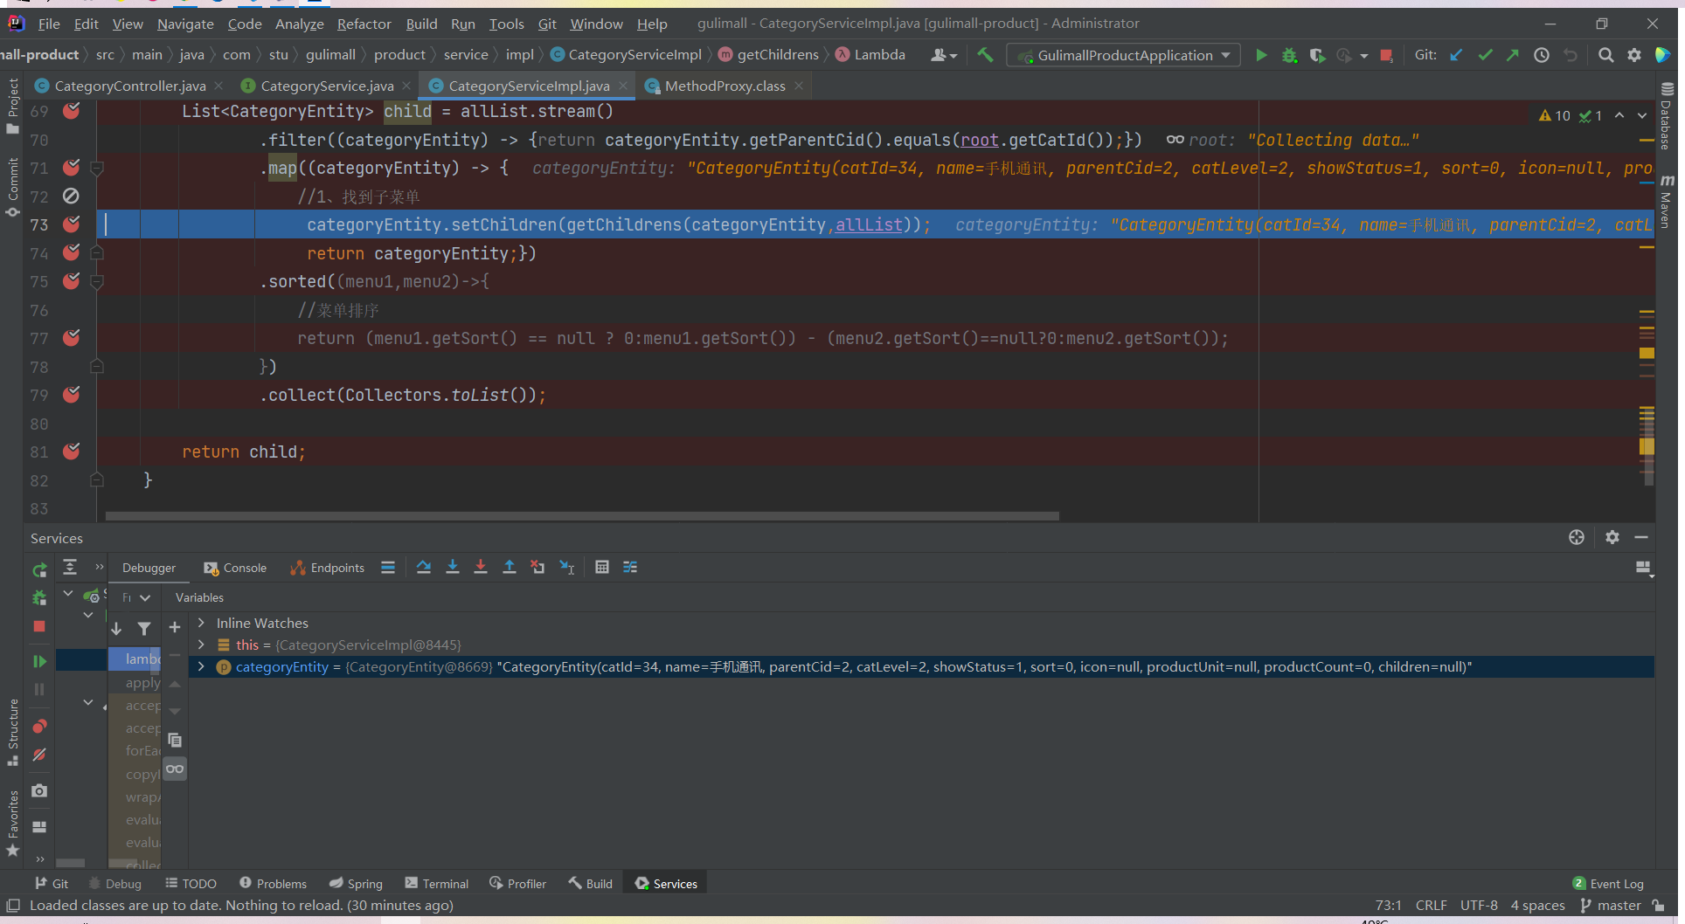Close the CategoryService.java tab
The image size is (1685, 924).
[406, 86]
